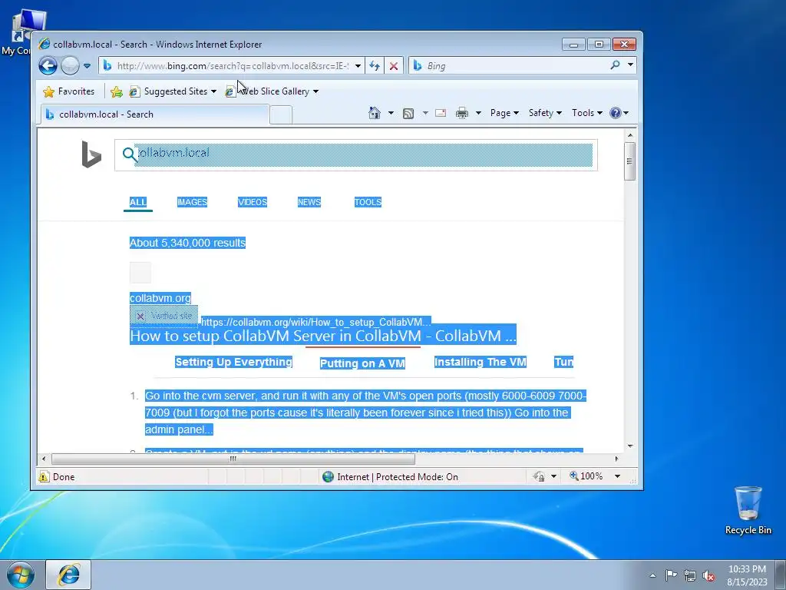Open the Safety menu
The height and width of the screenshot is (590, 786).
tap(545, 113)
